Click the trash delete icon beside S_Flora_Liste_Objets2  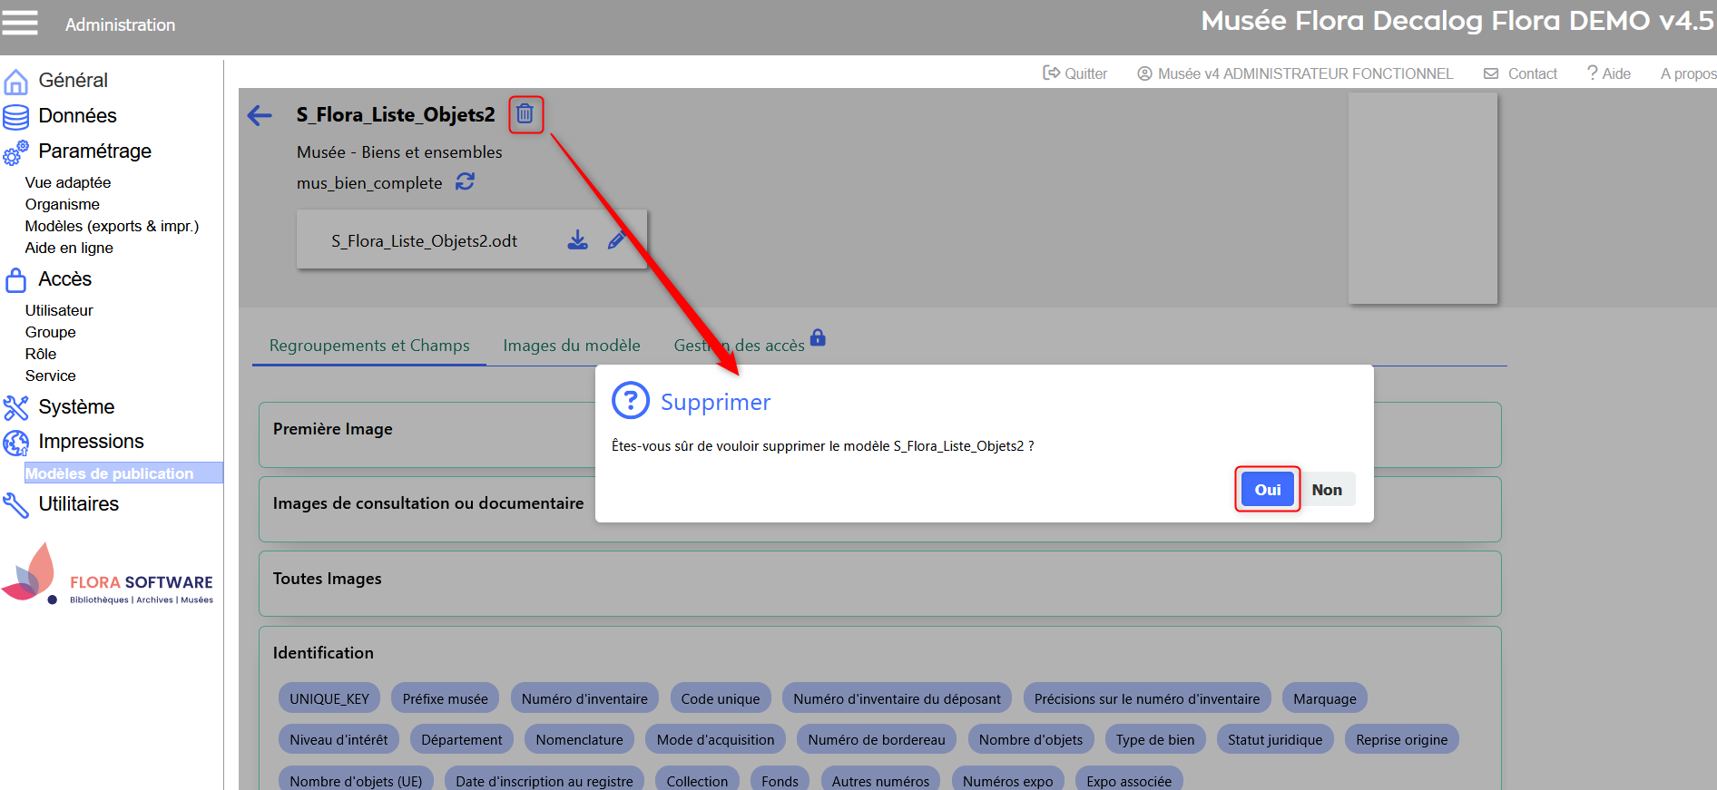[525, 114]
